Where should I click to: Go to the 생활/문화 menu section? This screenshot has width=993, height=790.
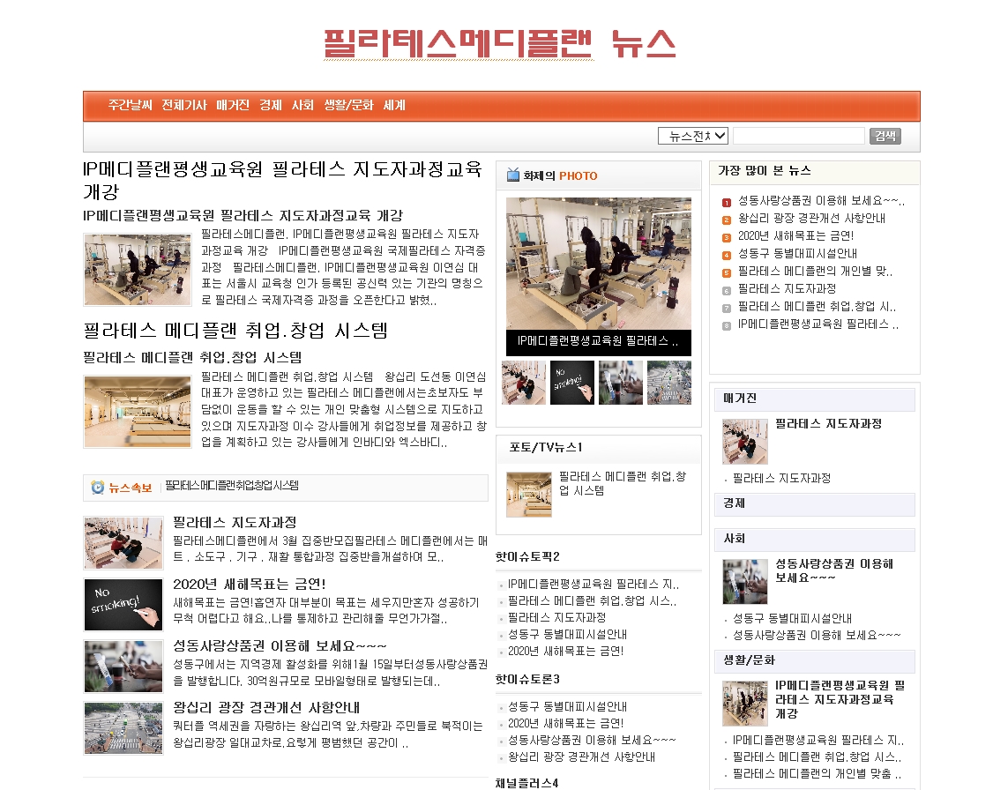348,105
